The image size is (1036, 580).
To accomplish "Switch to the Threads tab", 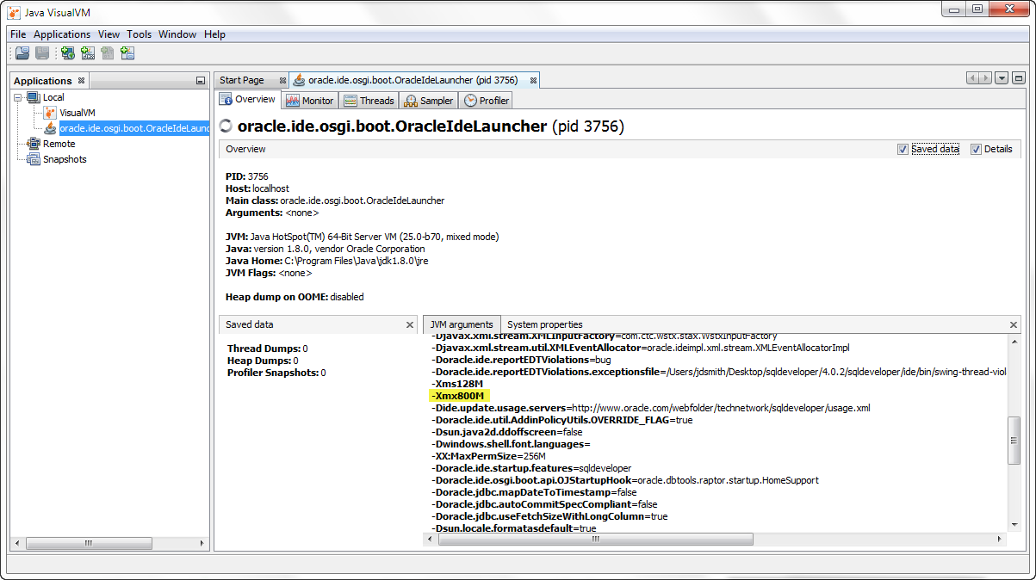I will point(369,101).
